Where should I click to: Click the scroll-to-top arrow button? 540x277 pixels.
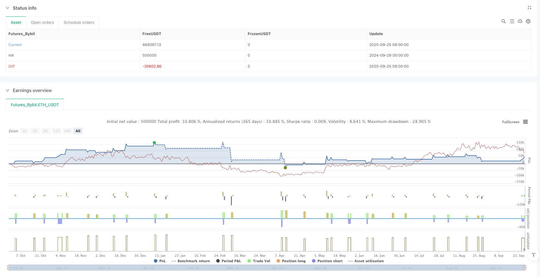pos(533,255)
